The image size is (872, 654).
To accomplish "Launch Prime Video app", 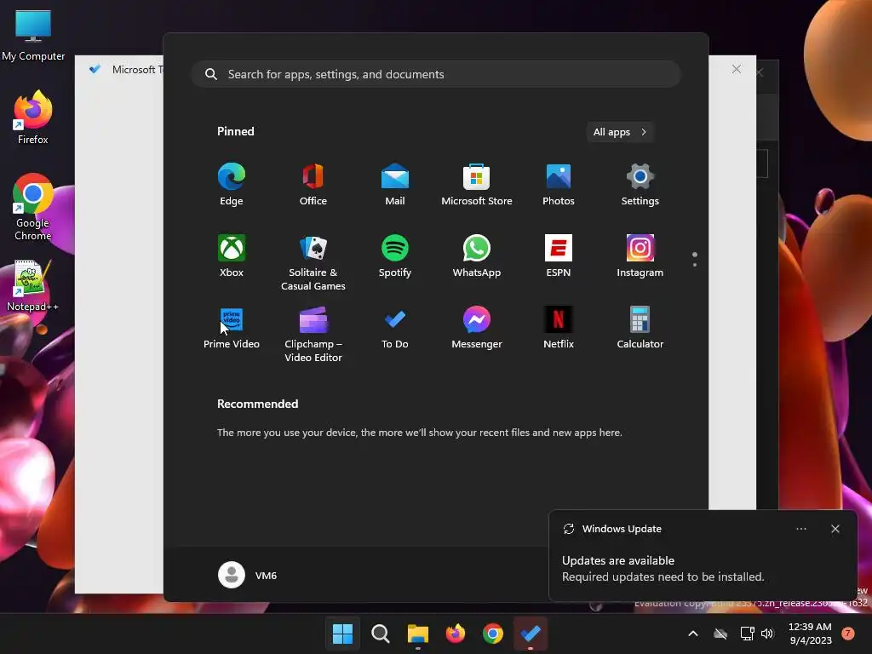I will [x=232, y=328].
